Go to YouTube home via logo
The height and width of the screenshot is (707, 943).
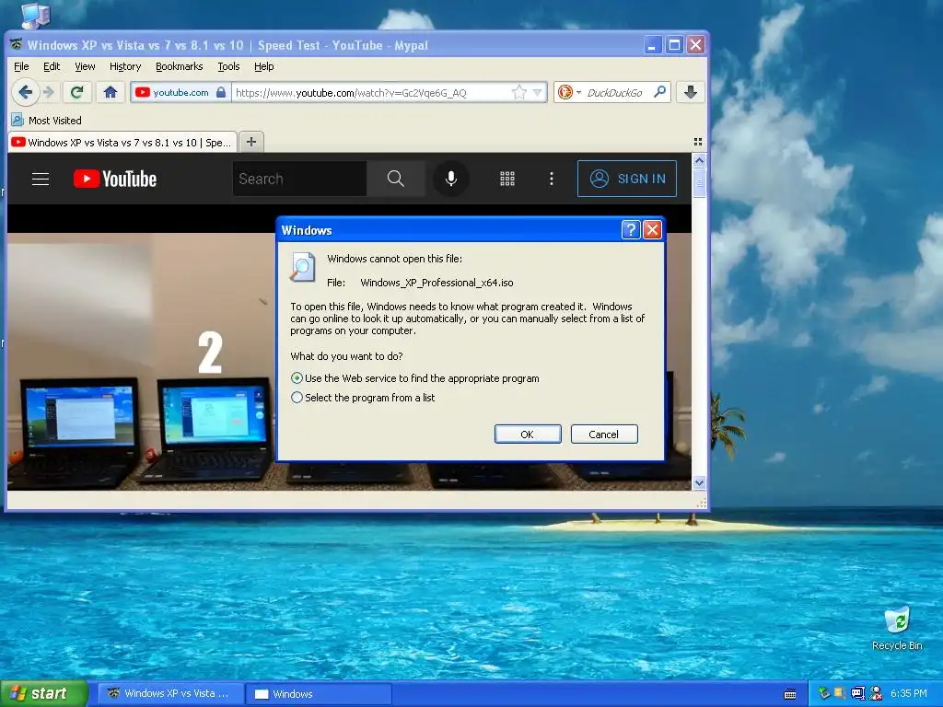point(115,179)
